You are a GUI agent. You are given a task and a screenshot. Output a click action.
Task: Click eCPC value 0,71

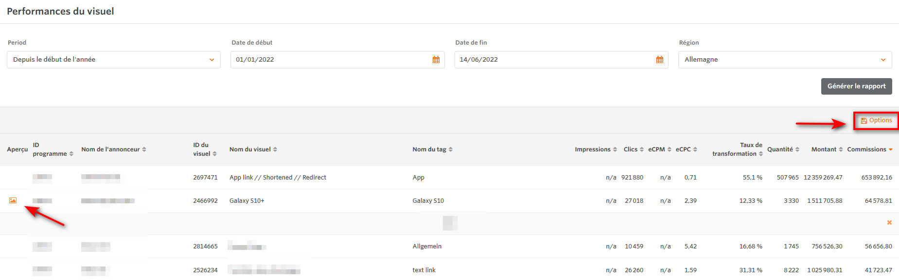click(x=690, y=178)
